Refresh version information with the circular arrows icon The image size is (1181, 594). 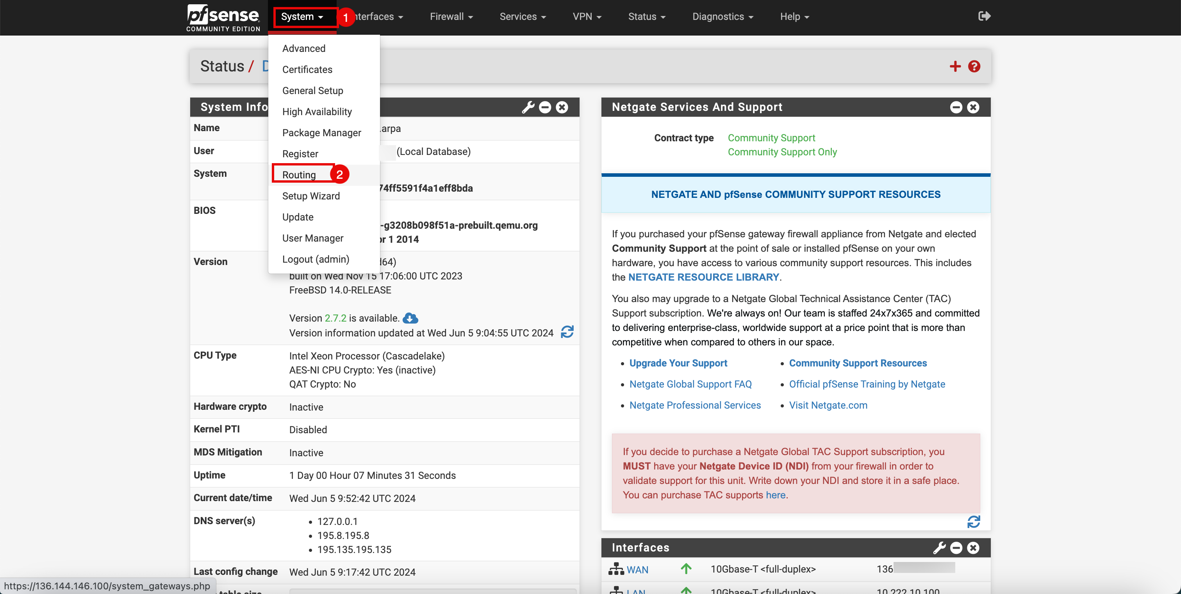point(567,332)
